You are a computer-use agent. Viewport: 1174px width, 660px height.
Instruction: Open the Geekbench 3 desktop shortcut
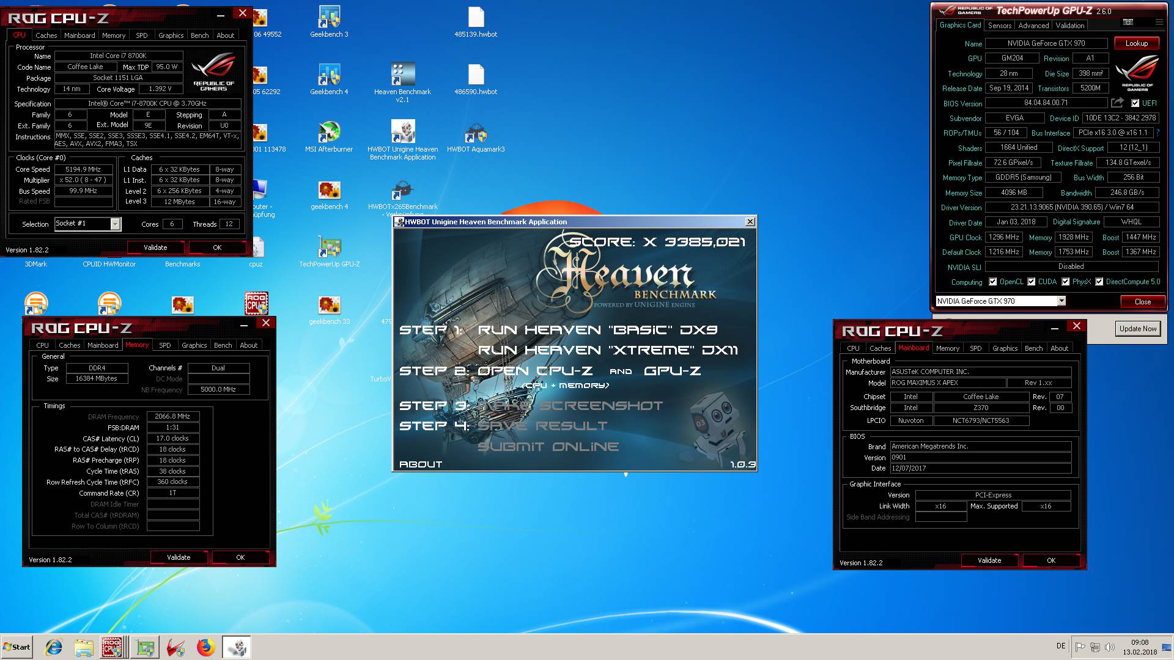[329, 22]
